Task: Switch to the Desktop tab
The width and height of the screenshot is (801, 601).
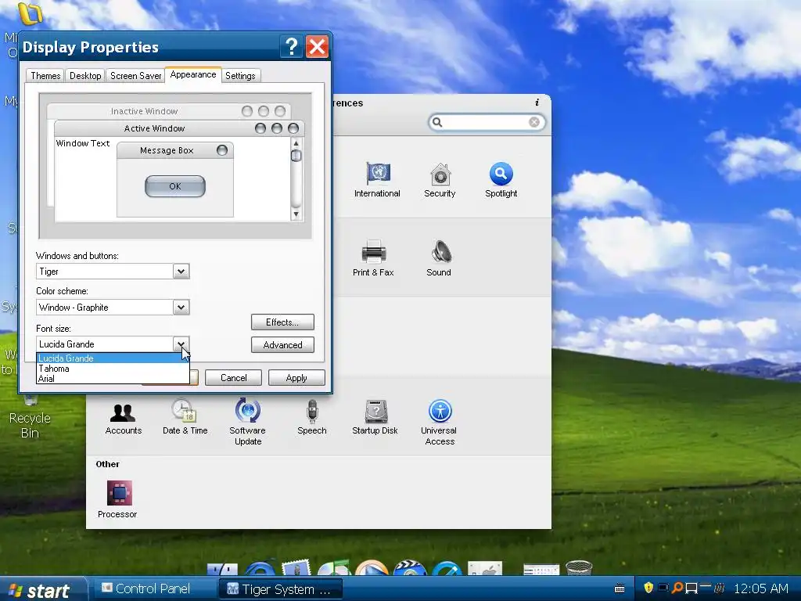Action: (x=85, y=76)
